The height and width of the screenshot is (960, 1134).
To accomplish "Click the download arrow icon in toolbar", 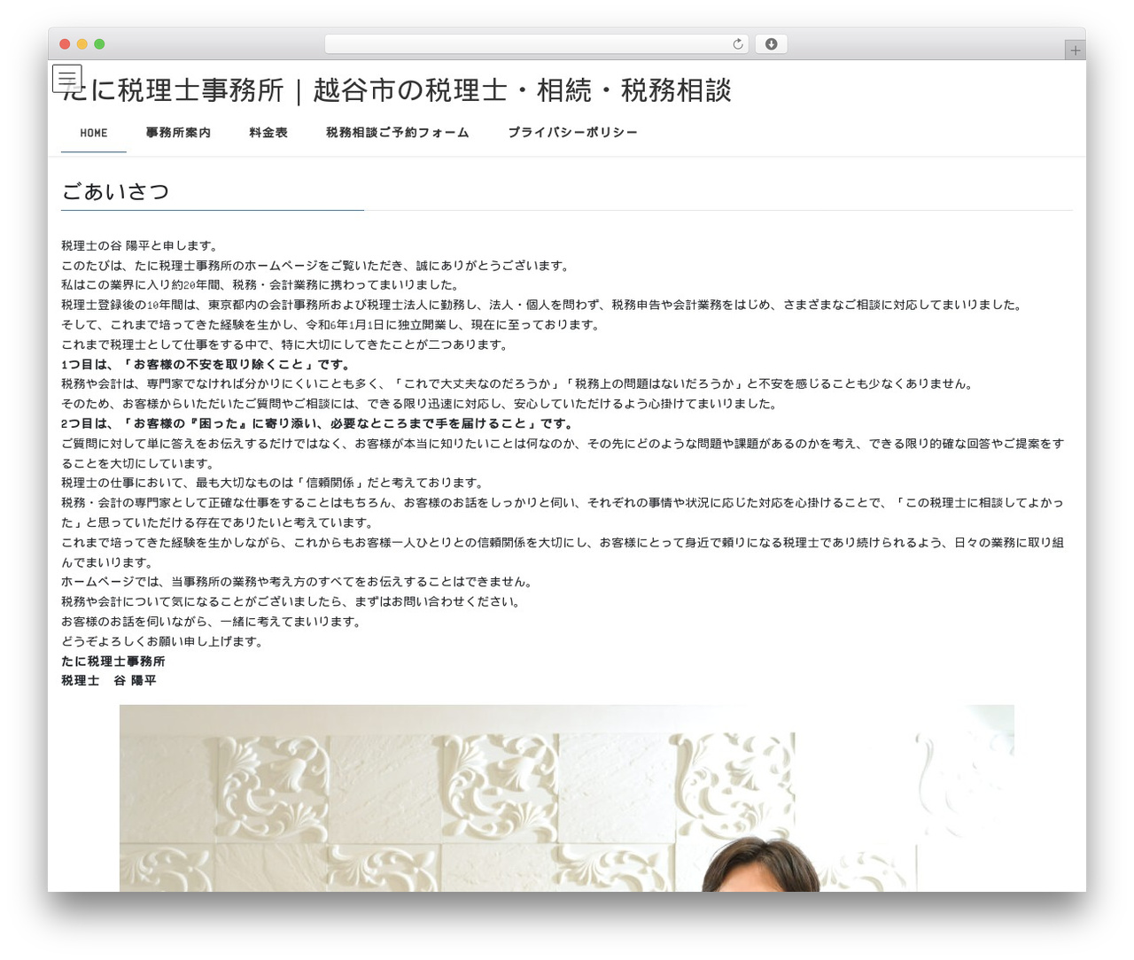I will click(771, 44).
